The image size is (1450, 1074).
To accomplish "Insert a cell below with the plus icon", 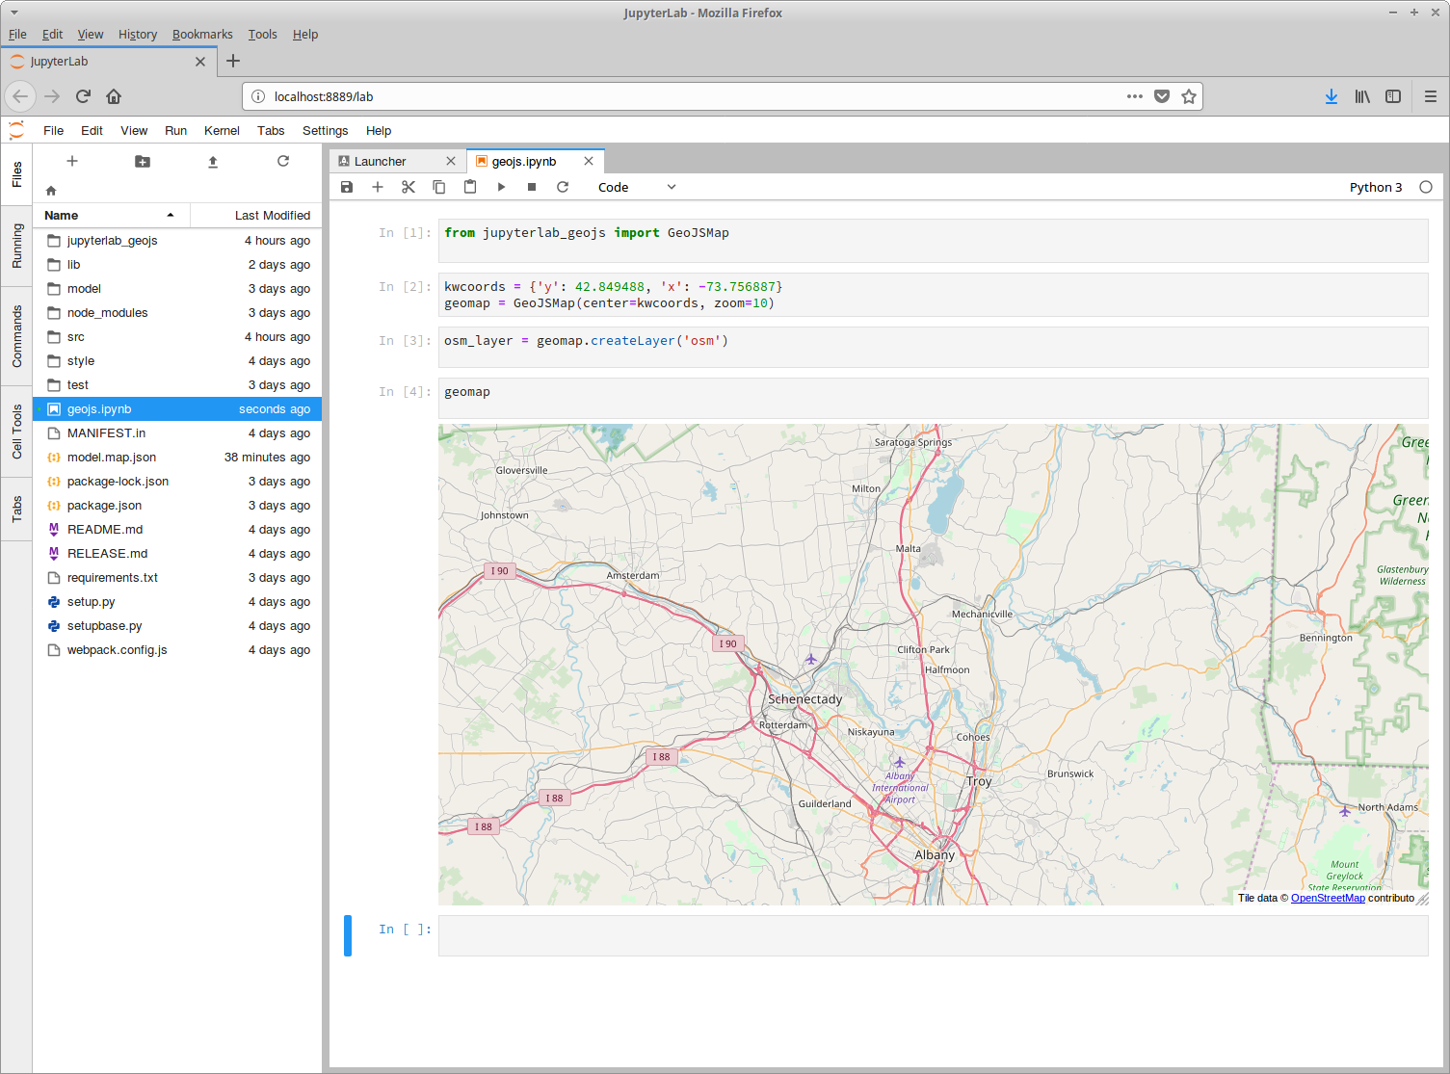I will pos(378,187).
